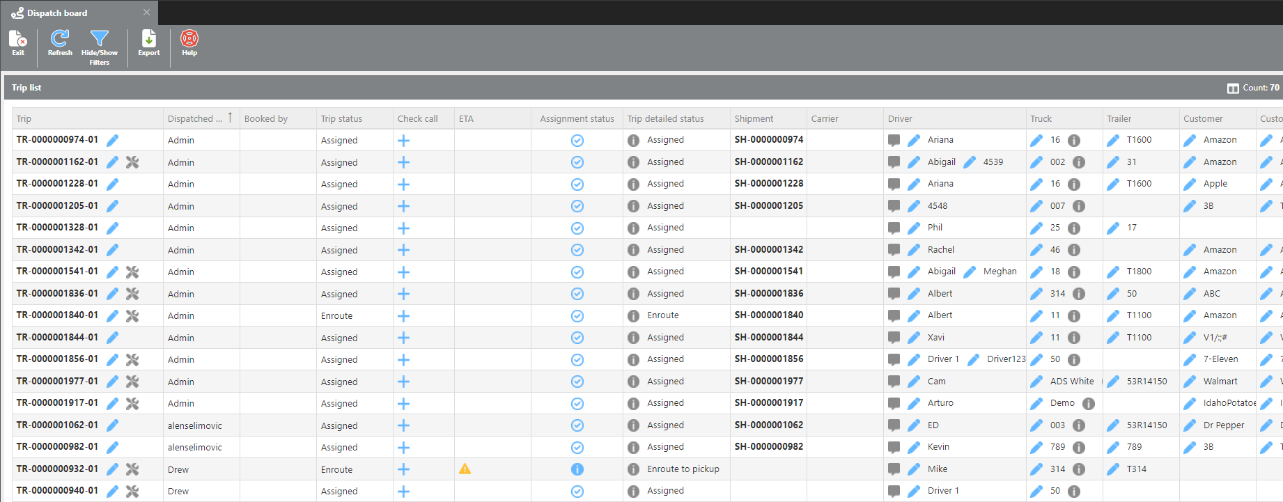This screenshot has height=502, width=1283.
Task: Open message icon for driver Rachel
Action: (894, 250)
